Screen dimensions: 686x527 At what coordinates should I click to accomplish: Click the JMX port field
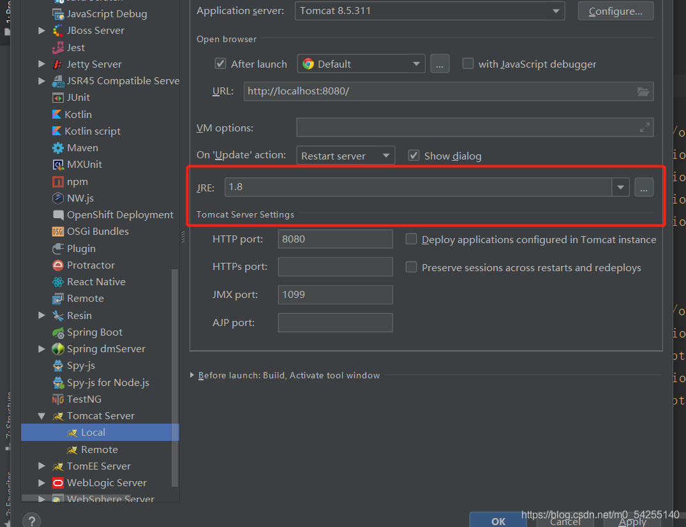click(335, 295)
